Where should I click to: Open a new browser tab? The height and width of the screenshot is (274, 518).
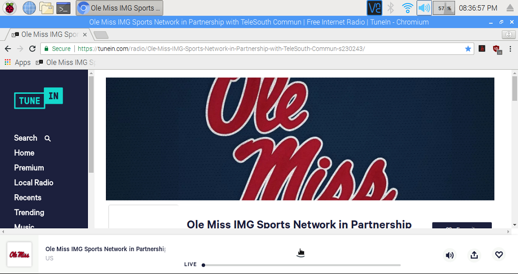click(x=101, y=35)
